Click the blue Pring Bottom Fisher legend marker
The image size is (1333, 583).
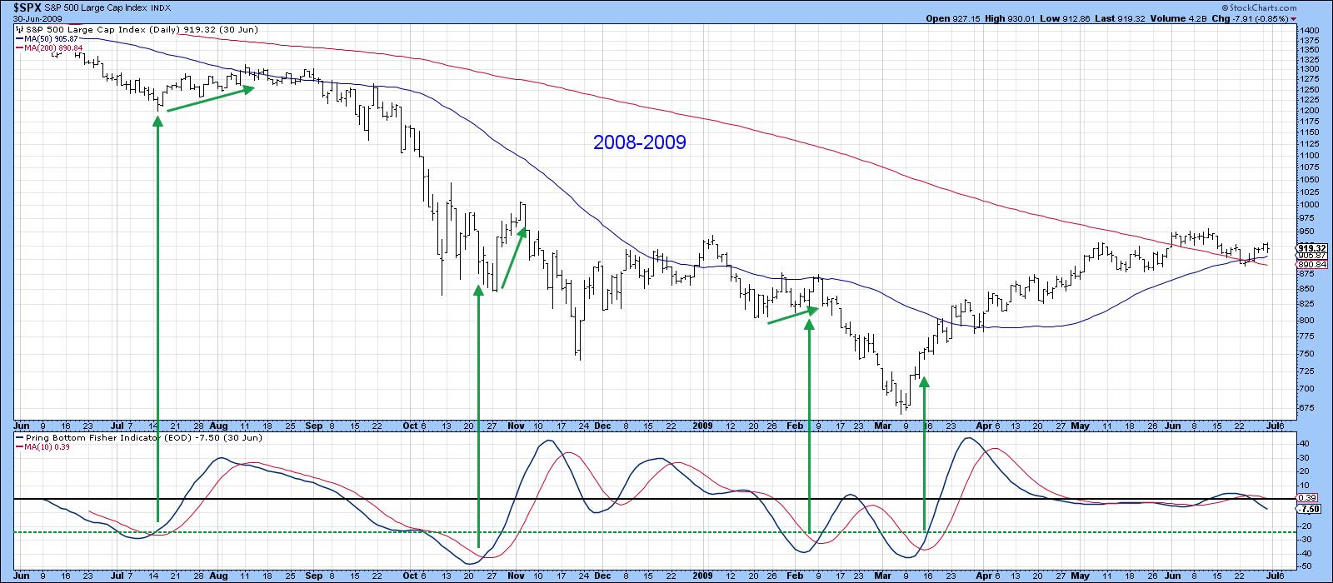(x=17, y=436)
